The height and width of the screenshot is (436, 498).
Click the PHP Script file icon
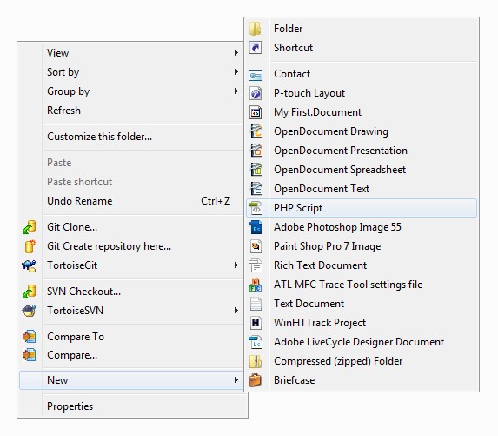click(256, 208)
